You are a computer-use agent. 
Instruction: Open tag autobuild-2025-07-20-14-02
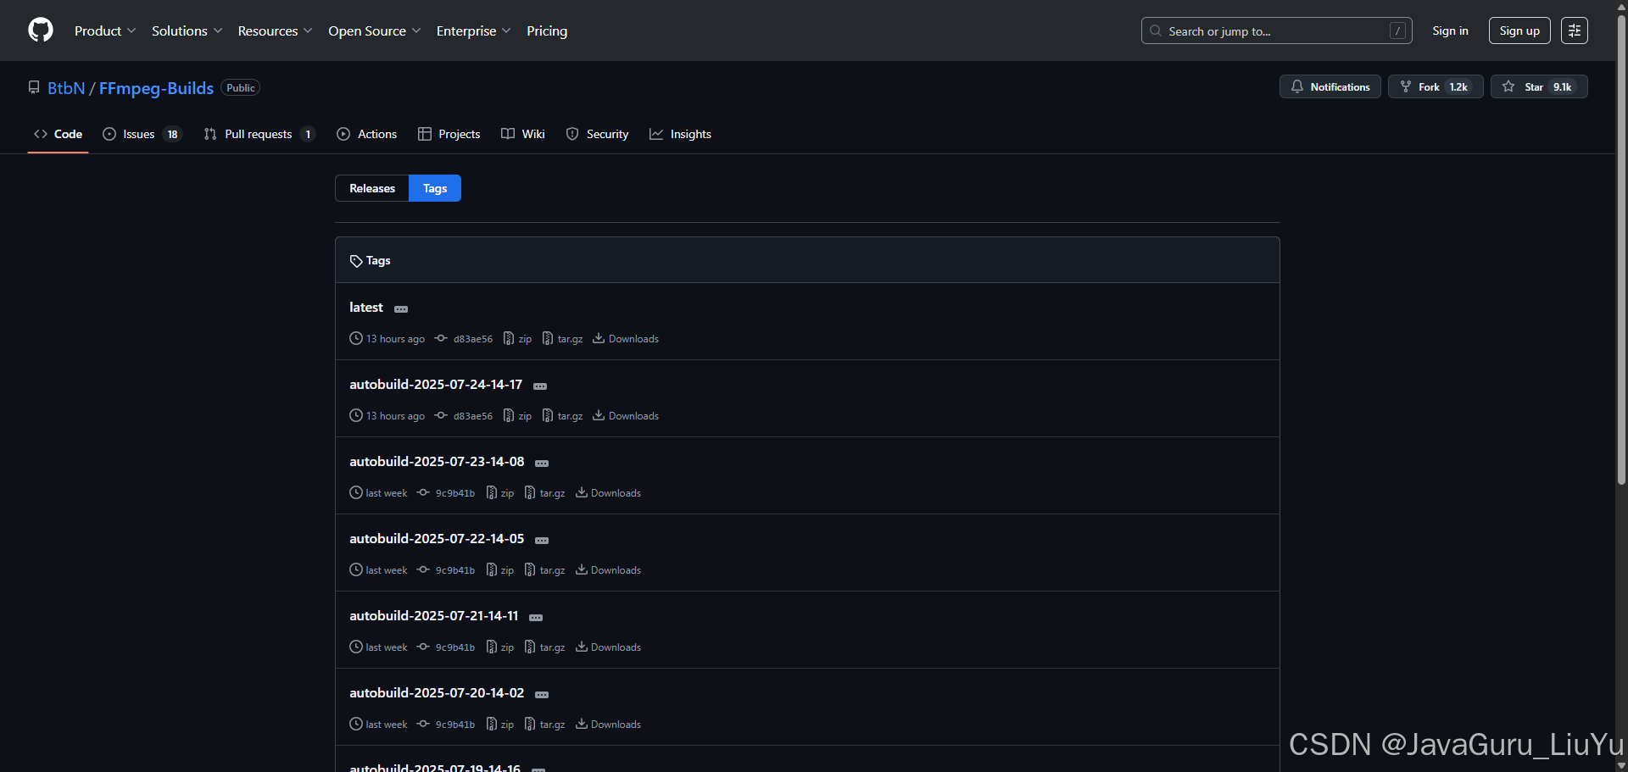[x=437, y=693]
